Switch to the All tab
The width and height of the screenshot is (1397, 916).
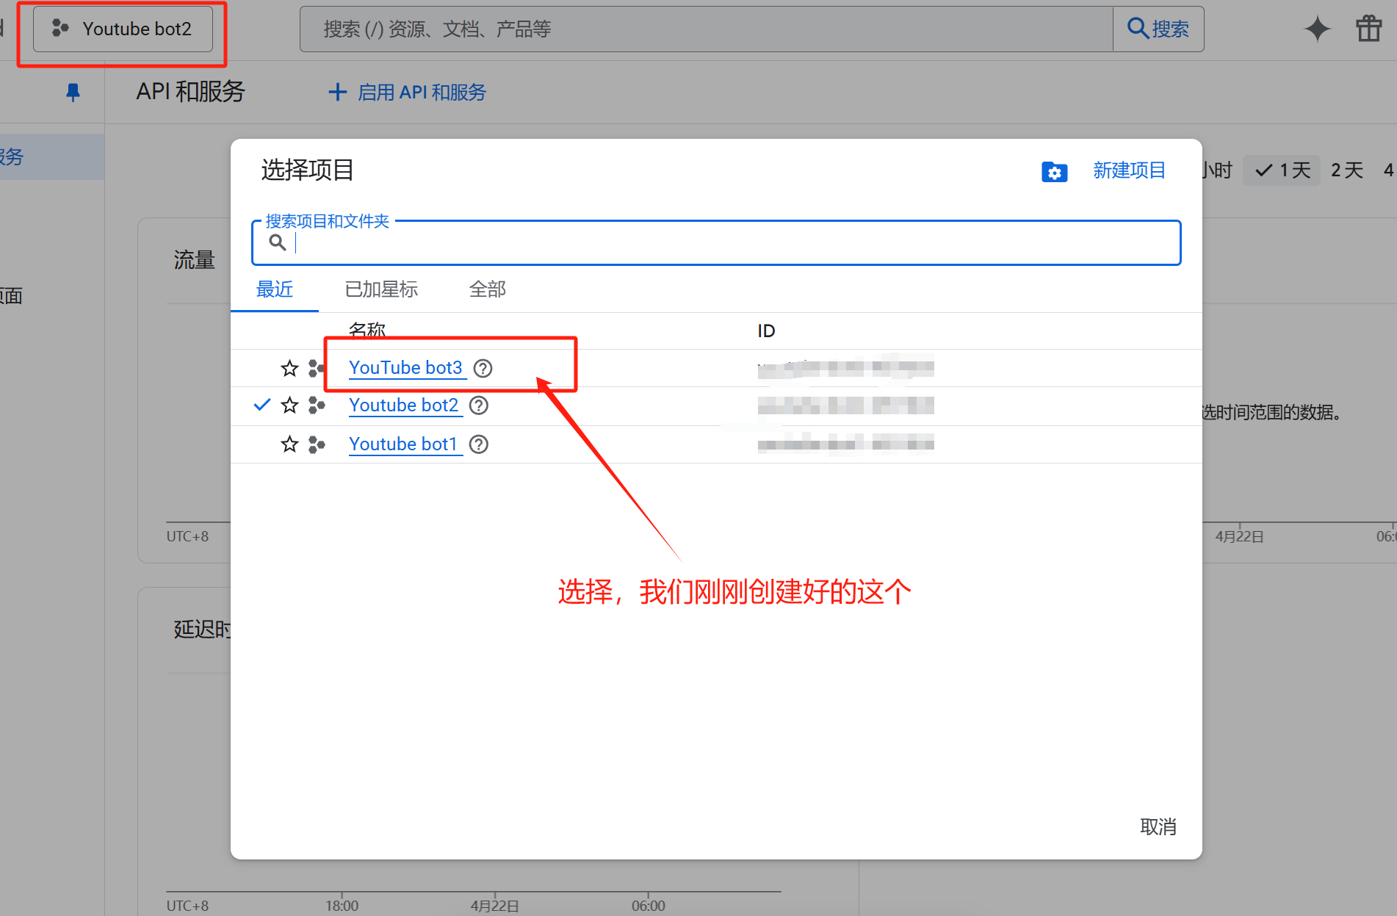[x=488, y=289]
